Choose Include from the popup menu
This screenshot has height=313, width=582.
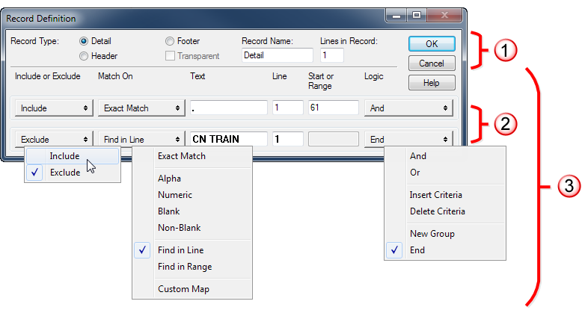(65, 156)
